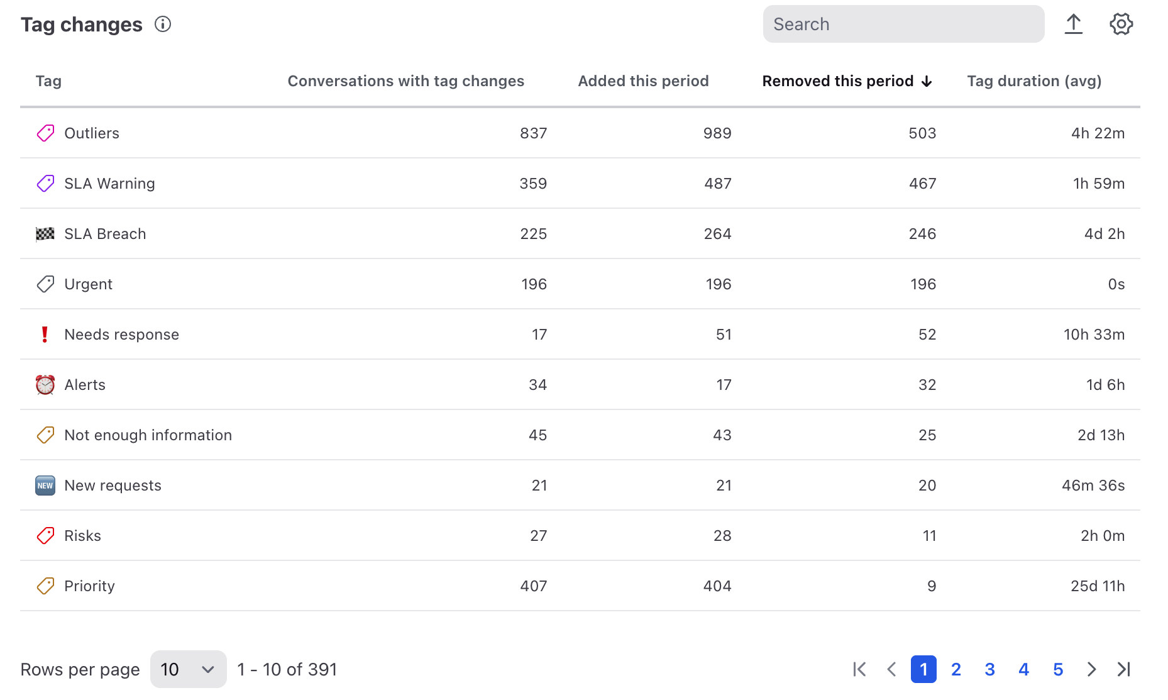The height and width of the screenshot is (700, 1168).
Task: Click the NEW badge icon for New requests
Action: coord(45,486)
